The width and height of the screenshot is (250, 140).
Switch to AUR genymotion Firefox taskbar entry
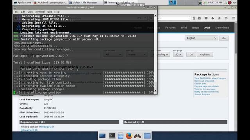51,3
